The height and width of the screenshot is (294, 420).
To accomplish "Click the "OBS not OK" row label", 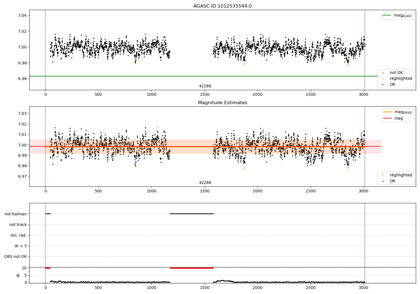I will [x=15, y=257].
